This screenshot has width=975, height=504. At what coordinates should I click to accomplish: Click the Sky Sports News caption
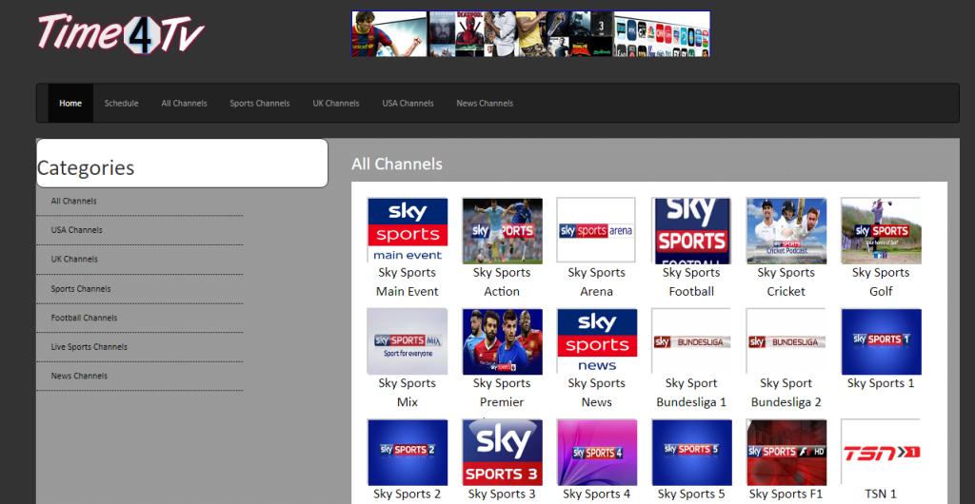coord(596,393)
